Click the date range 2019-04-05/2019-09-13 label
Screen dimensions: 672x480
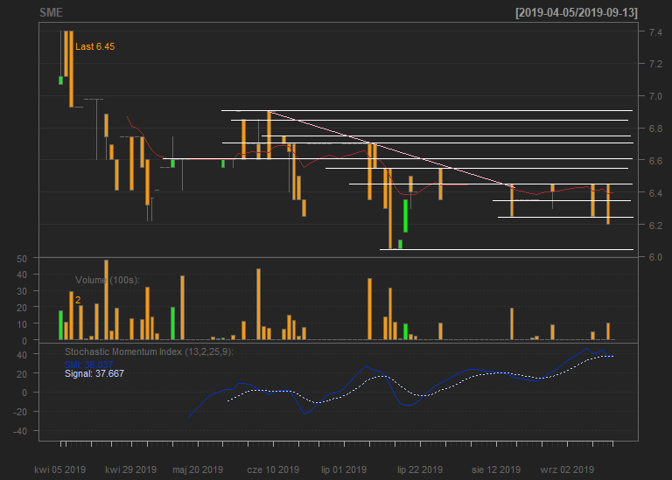click(x=577, y=13)
